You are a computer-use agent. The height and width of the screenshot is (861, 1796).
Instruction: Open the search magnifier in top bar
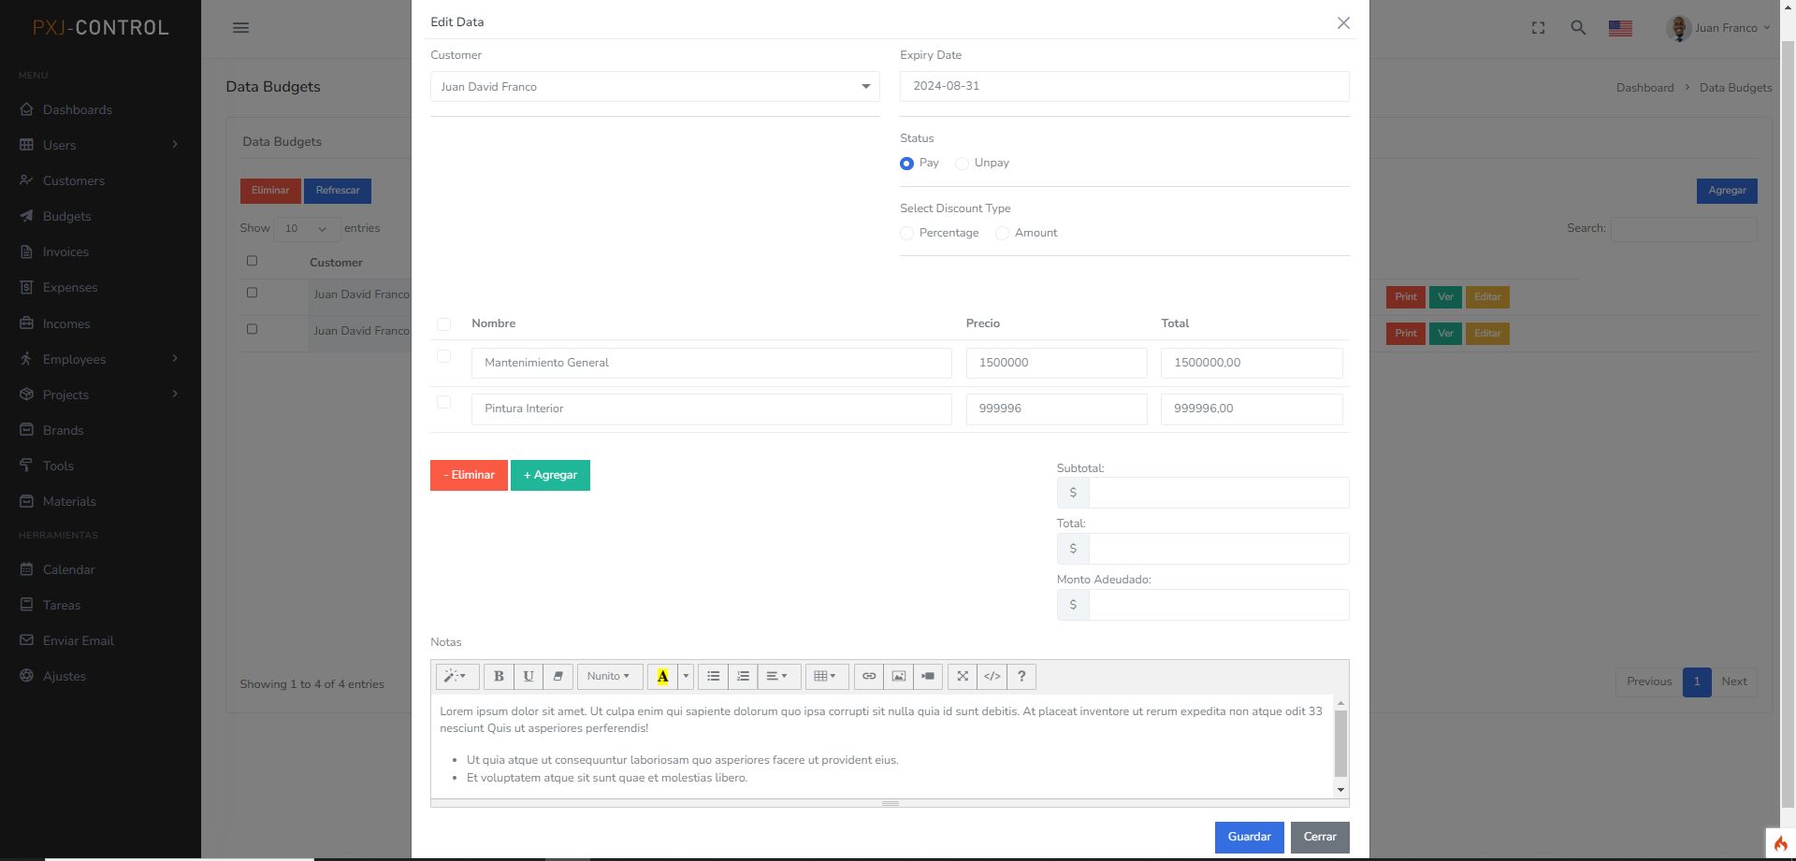pos(1578,28)
